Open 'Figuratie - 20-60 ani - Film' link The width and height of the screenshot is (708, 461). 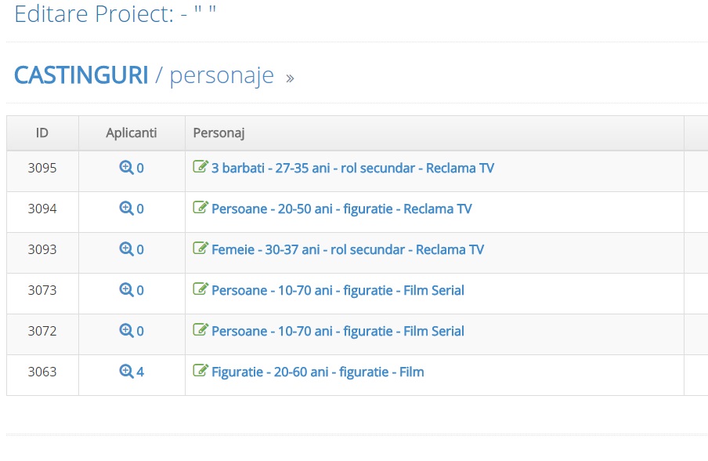point(317,372)
